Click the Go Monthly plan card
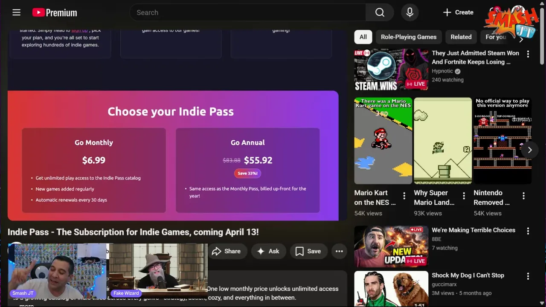The width and height of the screenshot is (546, 307). [94, 170]
